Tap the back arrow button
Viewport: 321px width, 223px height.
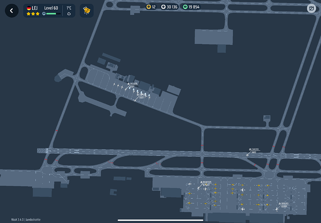12,10
